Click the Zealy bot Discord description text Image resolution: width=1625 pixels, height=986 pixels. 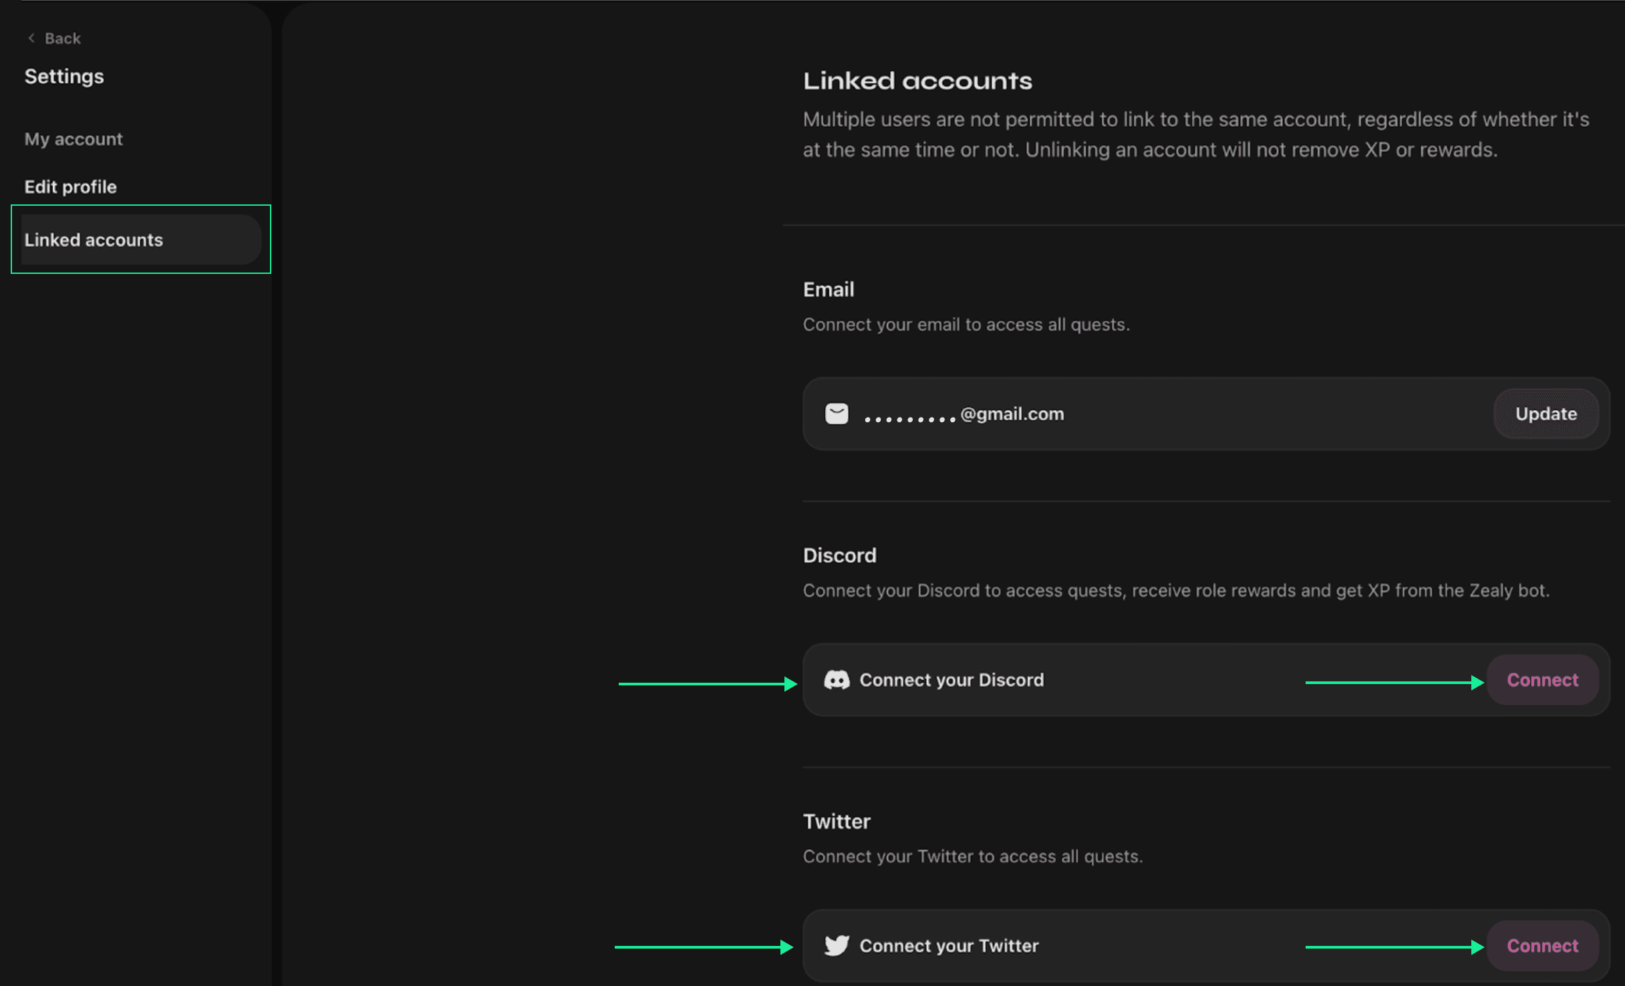click(x=1175, y=591)
